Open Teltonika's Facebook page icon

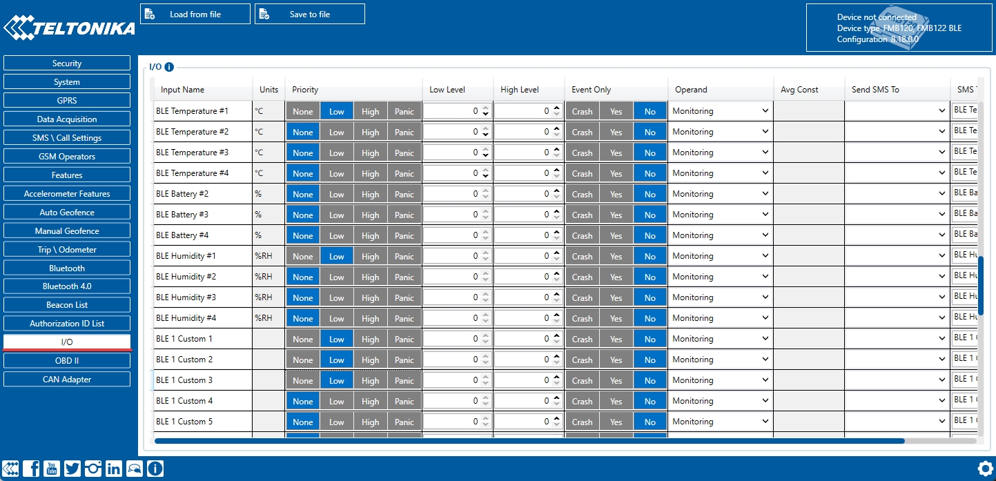pos(32,469)
